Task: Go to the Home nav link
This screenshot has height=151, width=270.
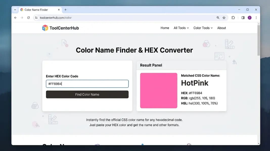Action: [x=165, y=28]
